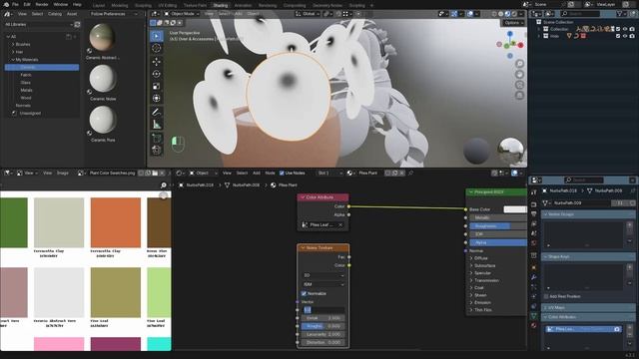
Task: Select the Annotate tool in viewport toolbar
Action: point(157,112)
